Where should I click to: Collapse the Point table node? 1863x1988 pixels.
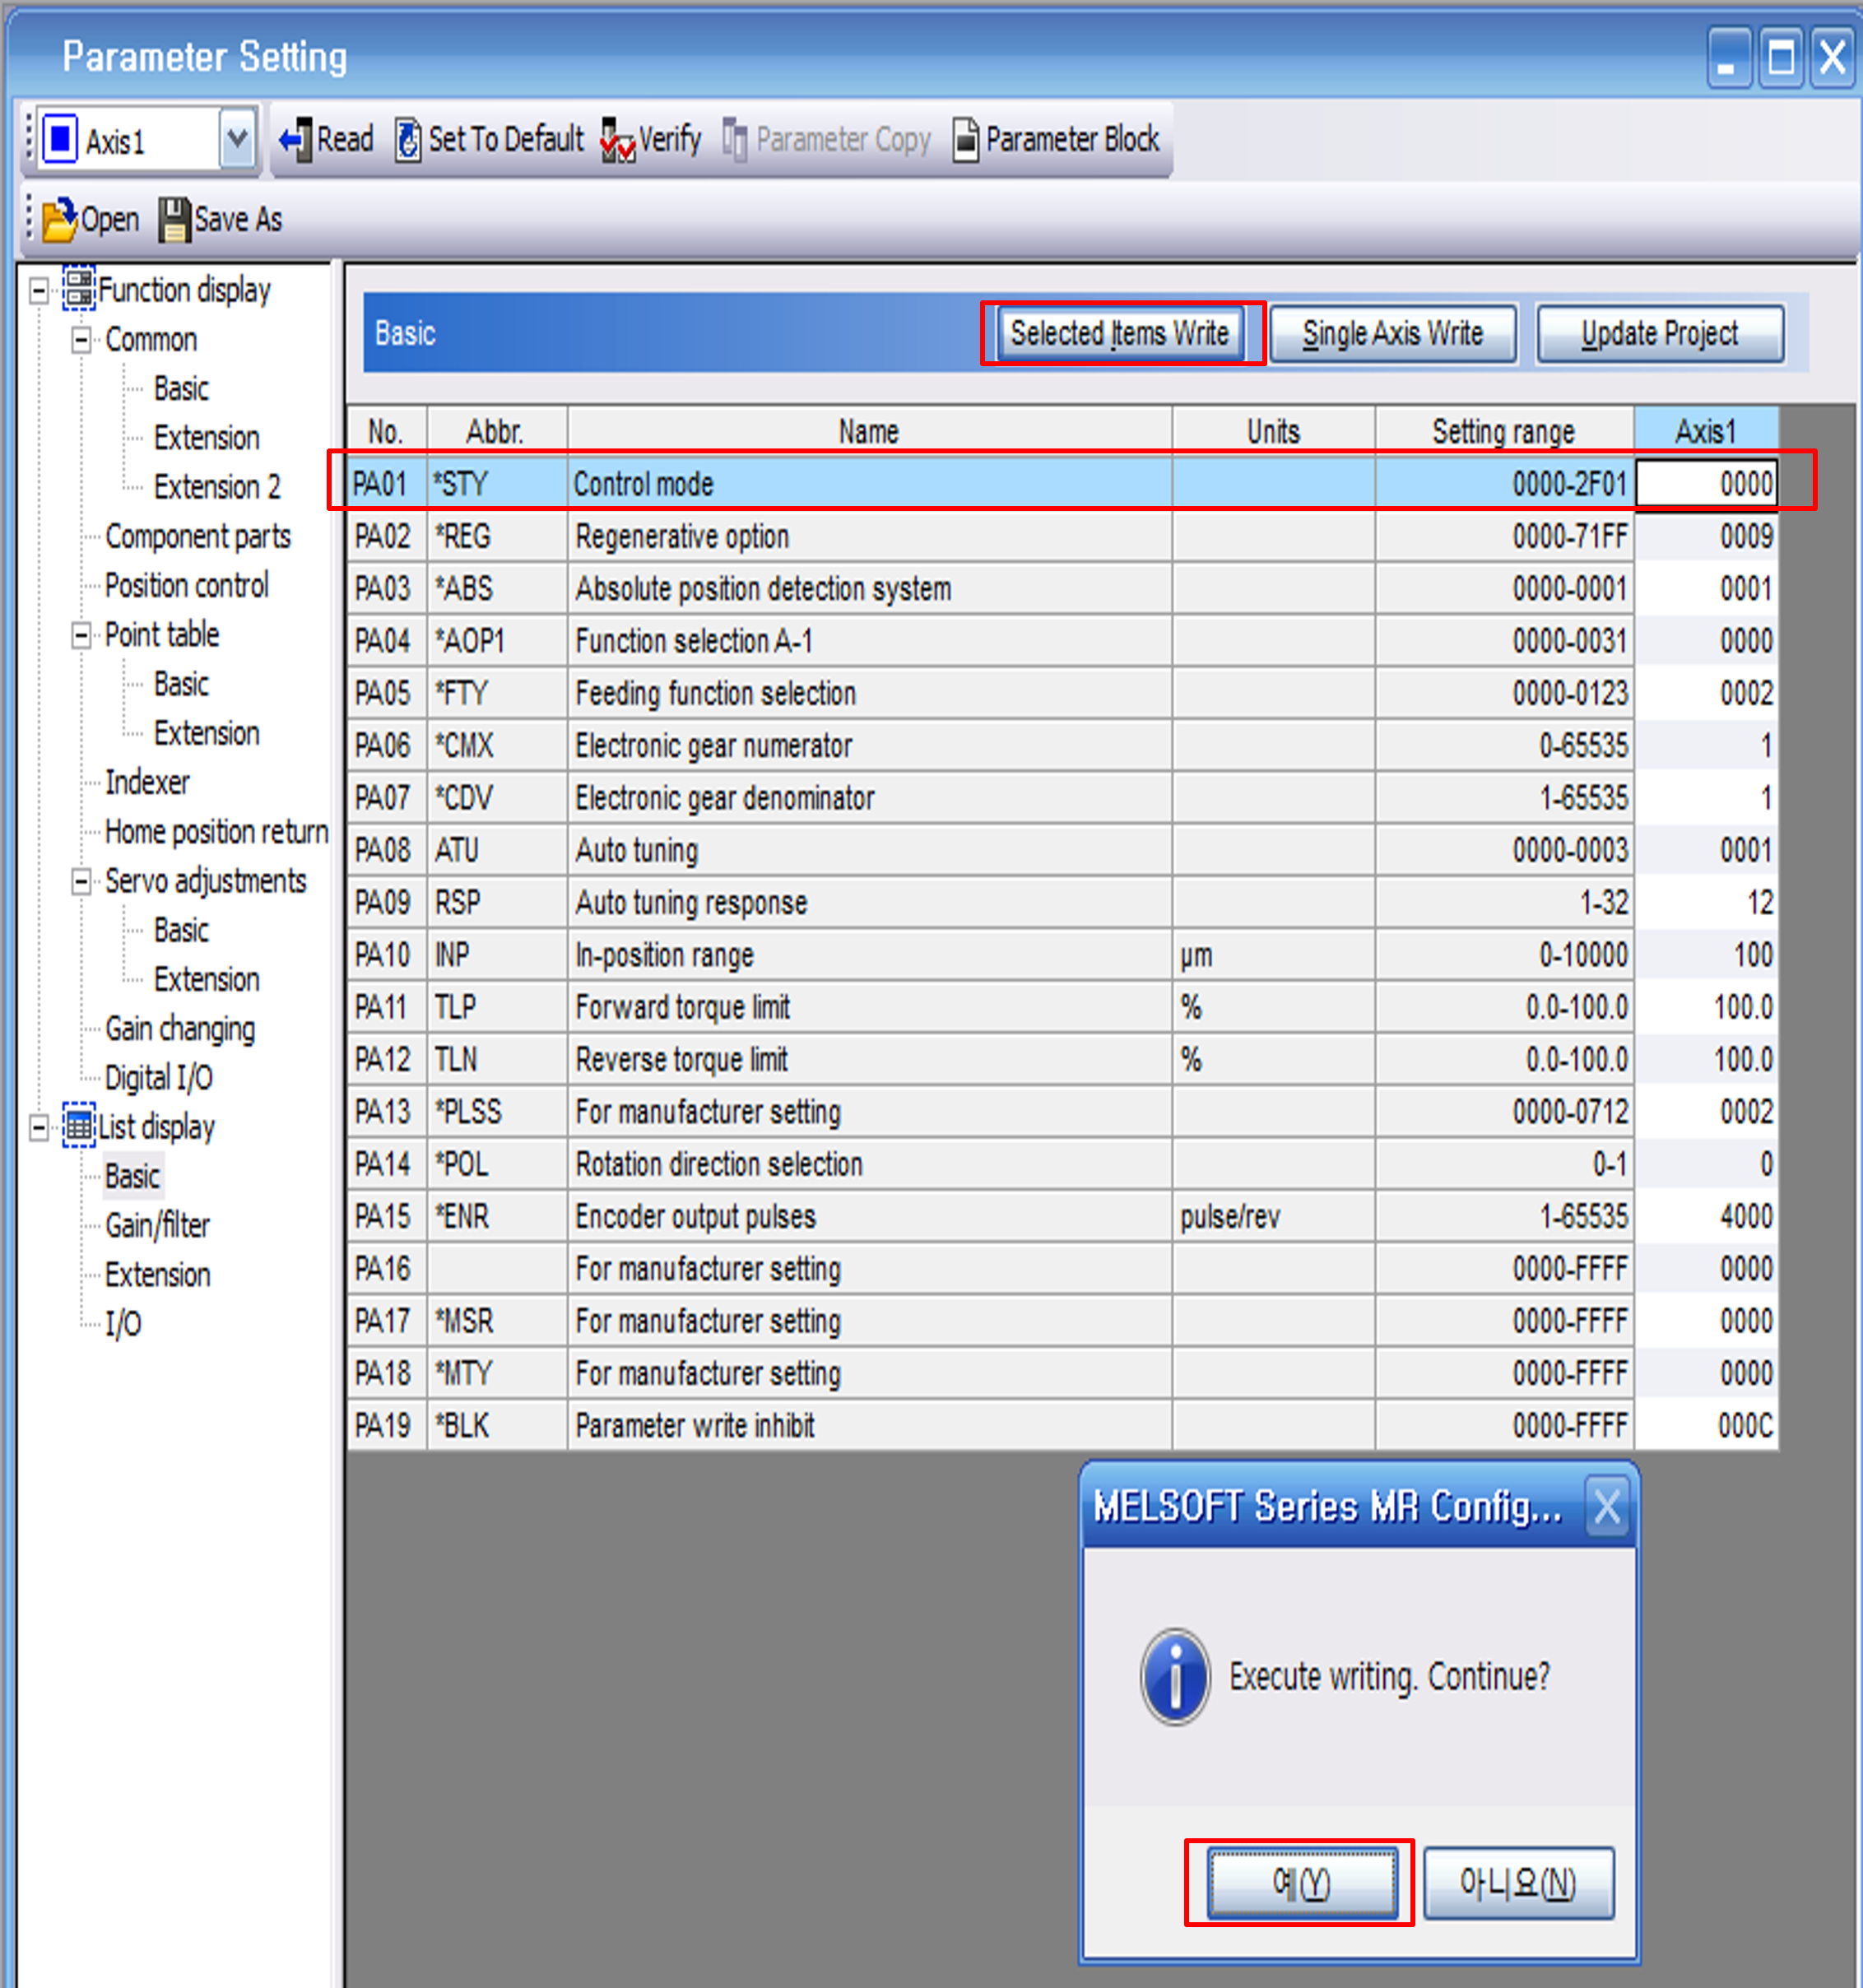[x=81, y=635]
